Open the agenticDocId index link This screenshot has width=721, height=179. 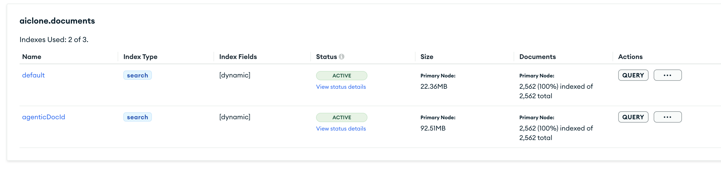tap(43, 117)
